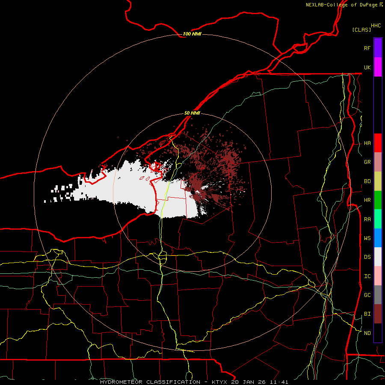This screenshot has height=385, width=385.
Task: Click the "NEXLAB-College of DuPage" credit text
Action: tap(341, 5)
